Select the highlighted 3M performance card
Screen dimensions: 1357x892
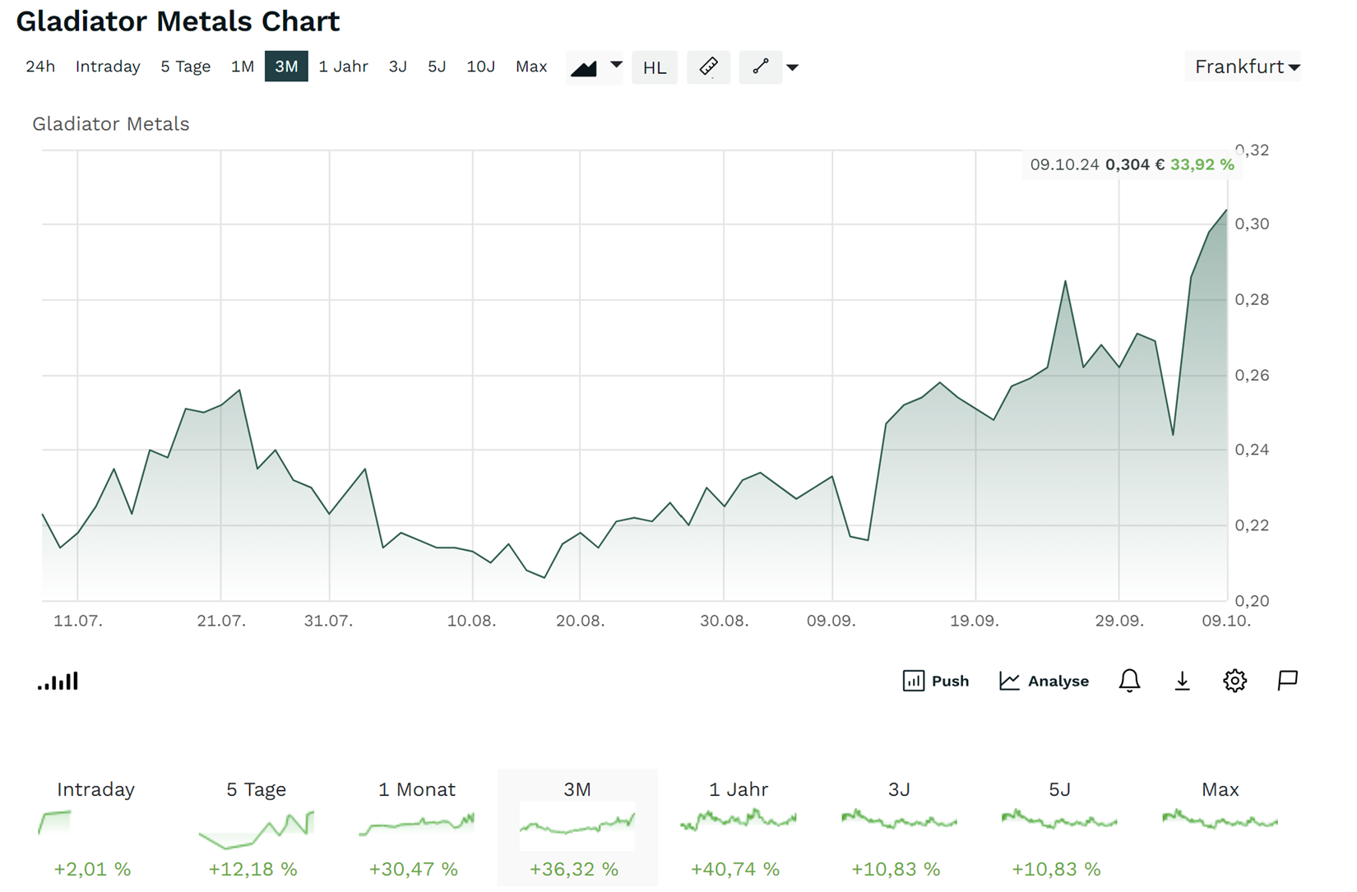(577, 829)
